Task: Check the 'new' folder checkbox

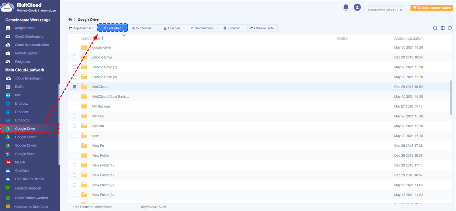Action: 75,136
